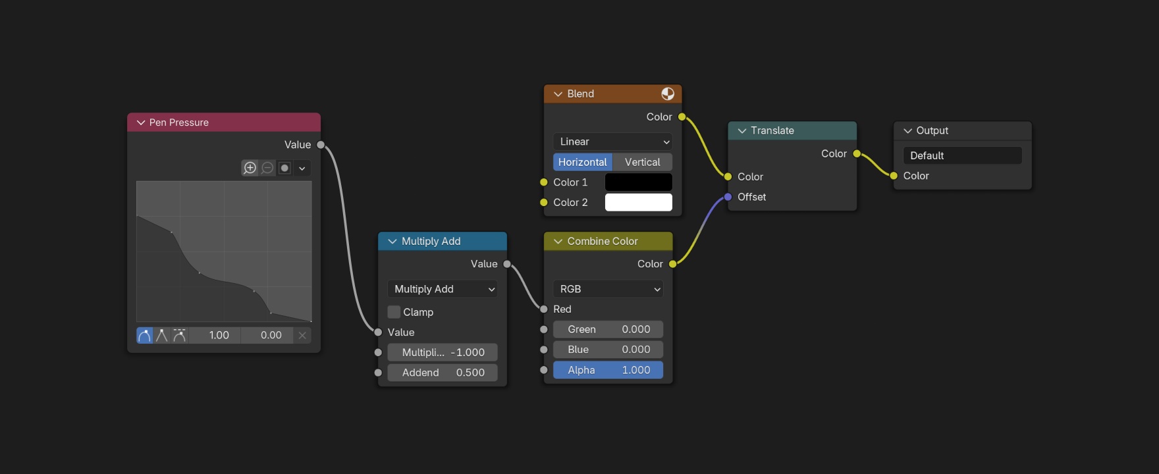Click the Translate Color output socket
1159x474 pixels.
857,153
